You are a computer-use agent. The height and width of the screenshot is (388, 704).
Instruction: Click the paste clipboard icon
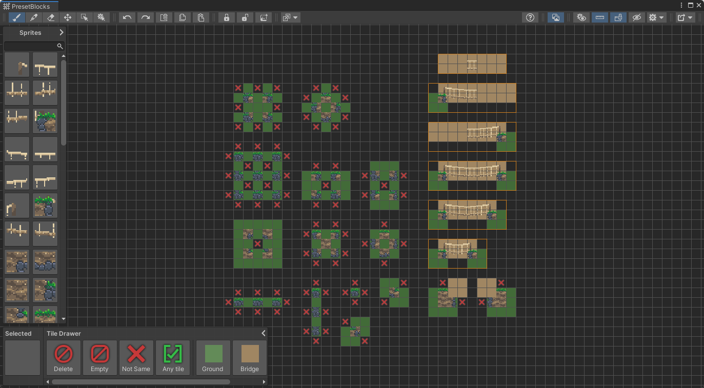[x=201, y=17]
